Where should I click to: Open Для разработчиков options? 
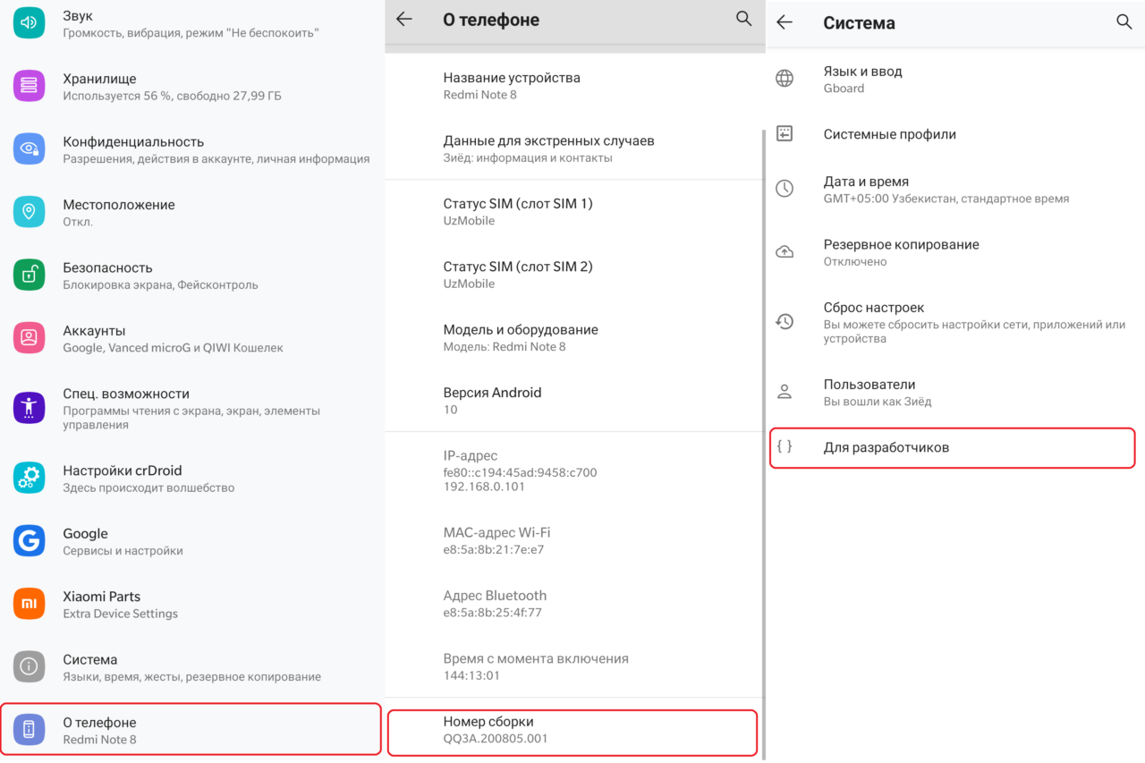(952, 447)
